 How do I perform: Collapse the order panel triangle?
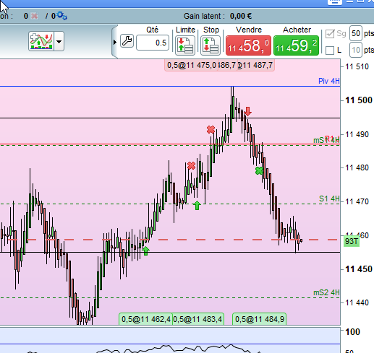115,42
